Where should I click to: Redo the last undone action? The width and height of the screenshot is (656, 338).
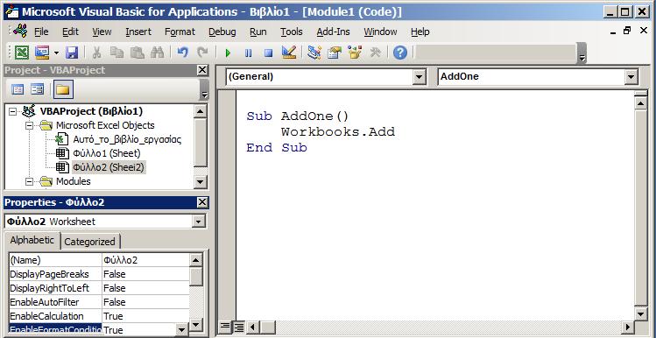[x=202, y=53]
